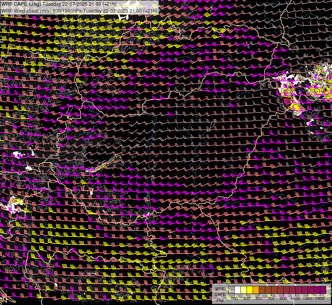332x305 pixels.
Task: Click the 1300 legend value
Action: coord(308,299)
